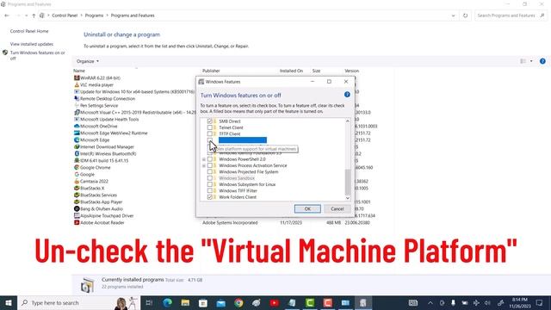
Task: Click the Windows Features help icon
Action: tap(347, 95)
